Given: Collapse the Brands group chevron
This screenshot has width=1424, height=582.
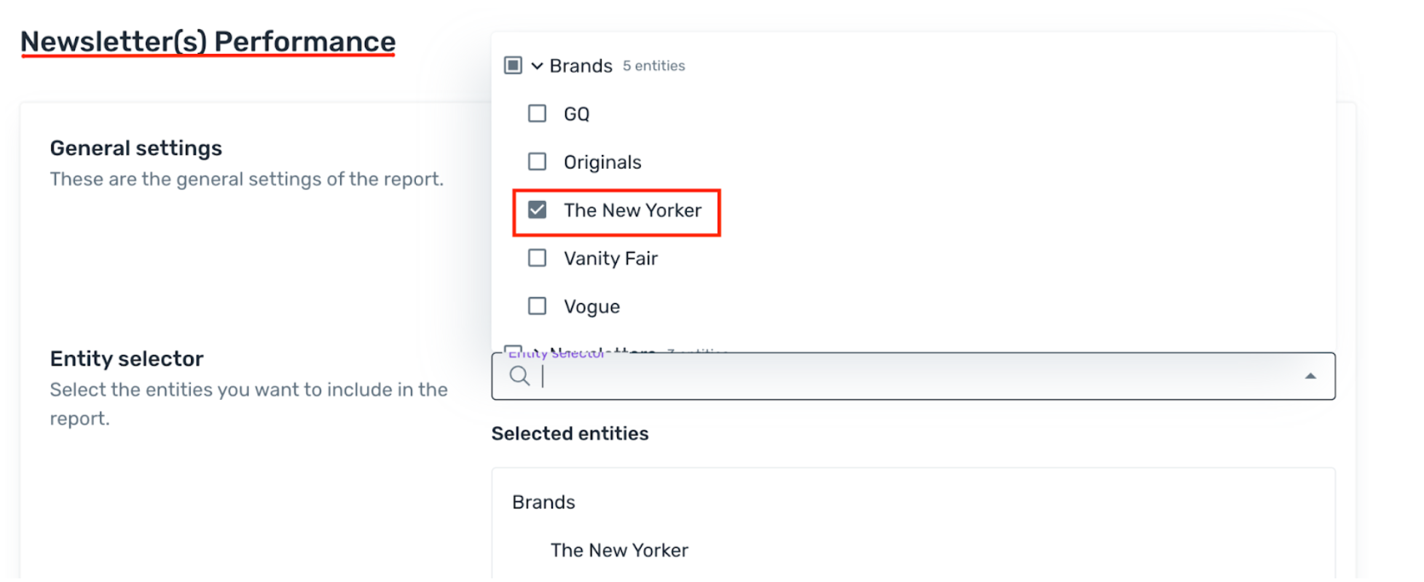Looking at the screenshot, I should click(537, 66).
